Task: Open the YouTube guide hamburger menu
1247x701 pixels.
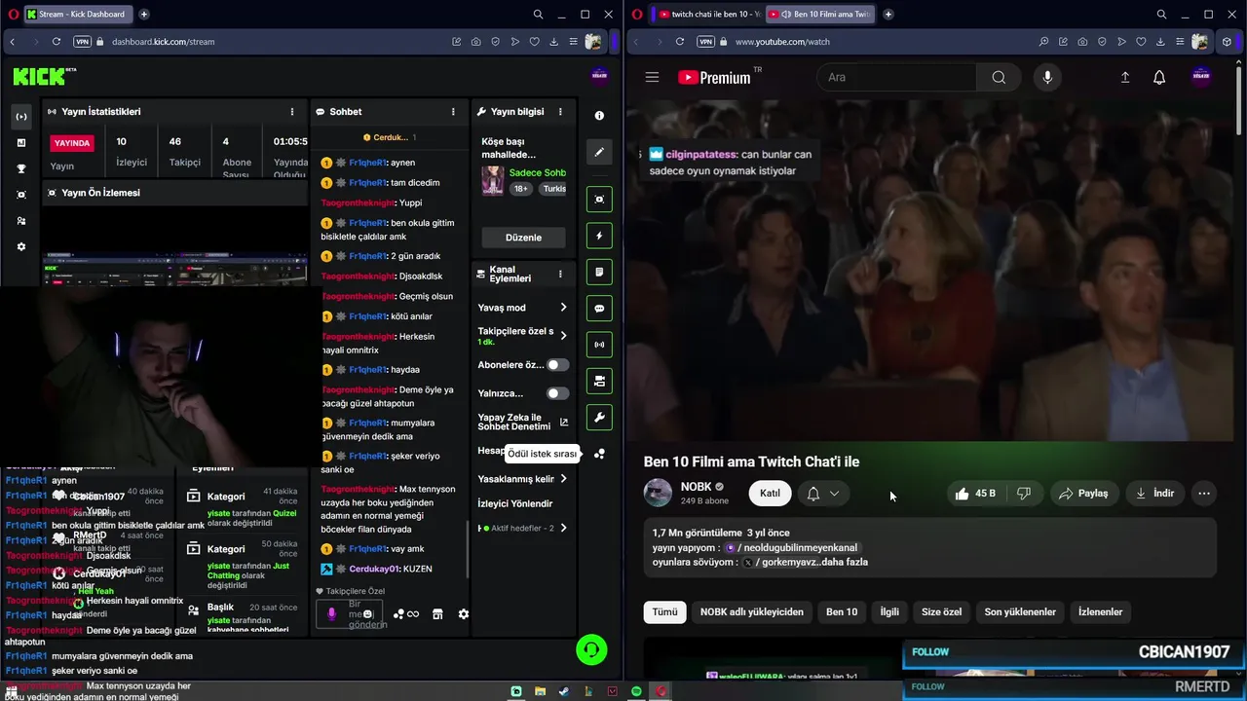Action: coord(652,77)
